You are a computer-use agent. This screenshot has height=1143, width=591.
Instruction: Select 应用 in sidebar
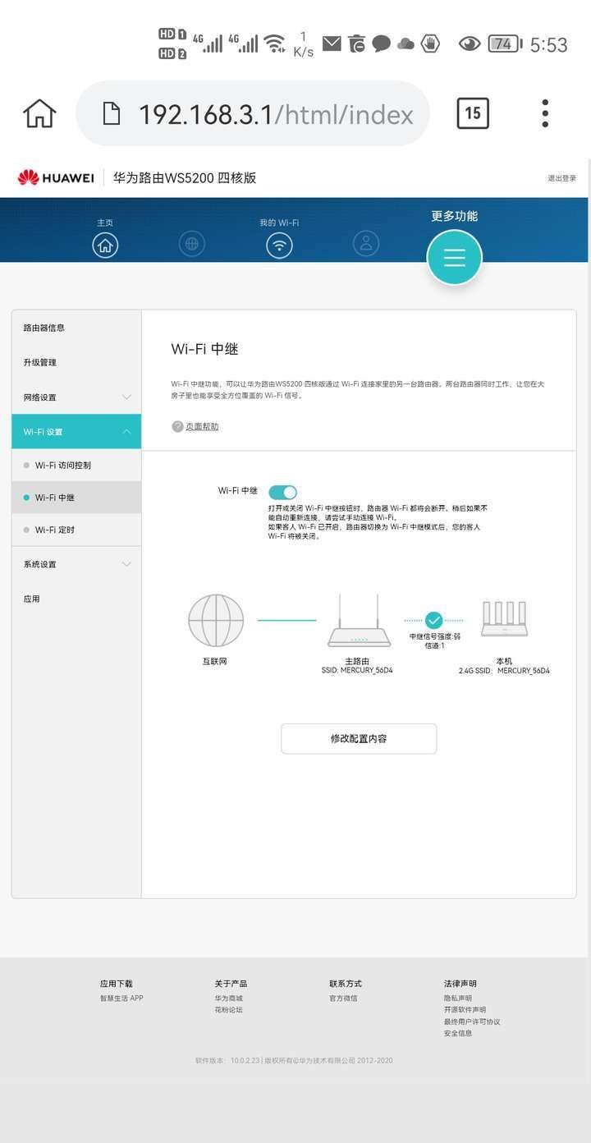[x=76, y=599]
